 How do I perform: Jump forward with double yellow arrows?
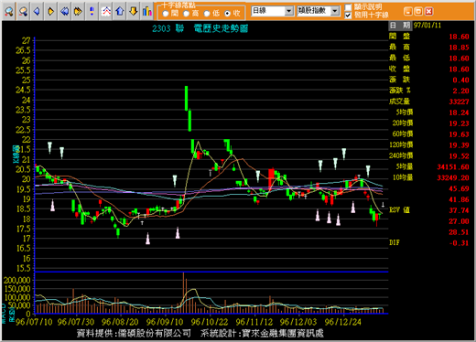pos(78,12)
